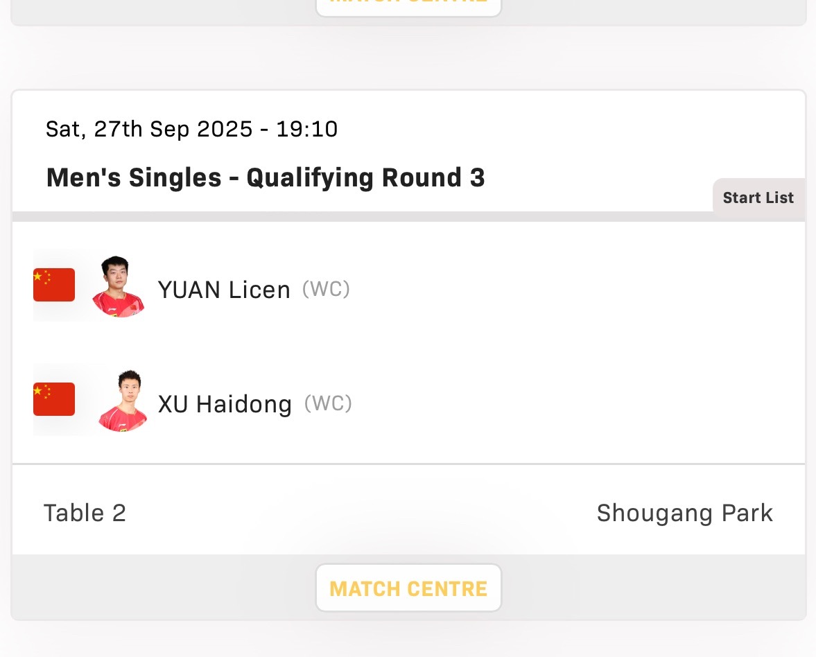Open the Shougang Park venue text
The height and width of the screenshot is (657, 816).
pyautogui.click(x=685, y=514)
